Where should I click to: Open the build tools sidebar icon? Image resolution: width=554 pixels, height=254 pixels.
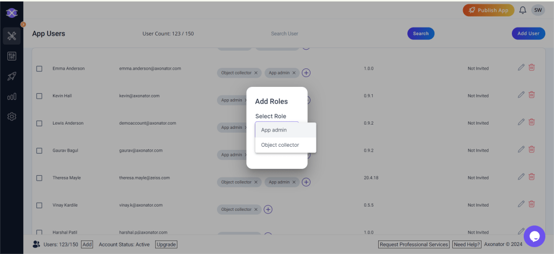tap(12, 36)
